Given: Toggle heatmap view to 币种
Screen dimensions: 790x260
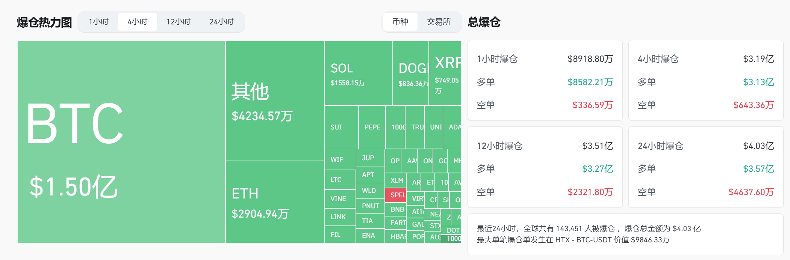Looking at the screenshot, I should (x=400, y=22).
